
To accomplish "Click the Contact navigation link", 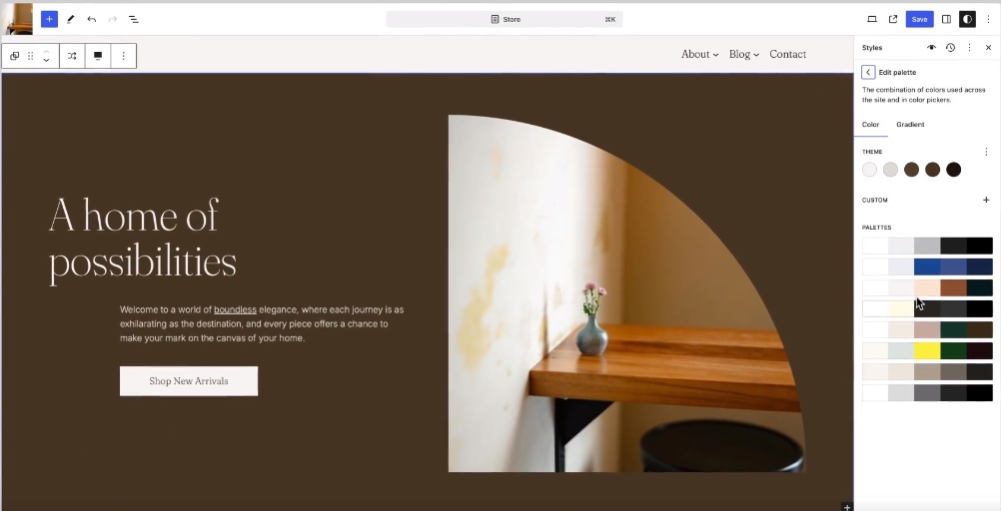I will [x=788, y=54].
